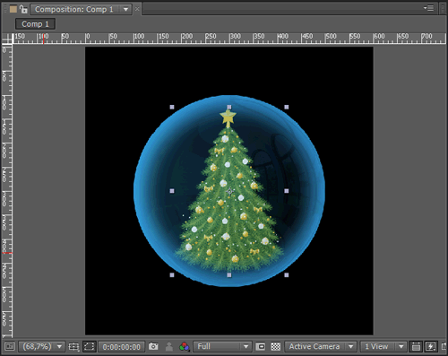The width and height of the screenshot is (448, 356).
Task: Open the Full resolution dropdown
Action: pyautogui.click(x=222, y=346)
